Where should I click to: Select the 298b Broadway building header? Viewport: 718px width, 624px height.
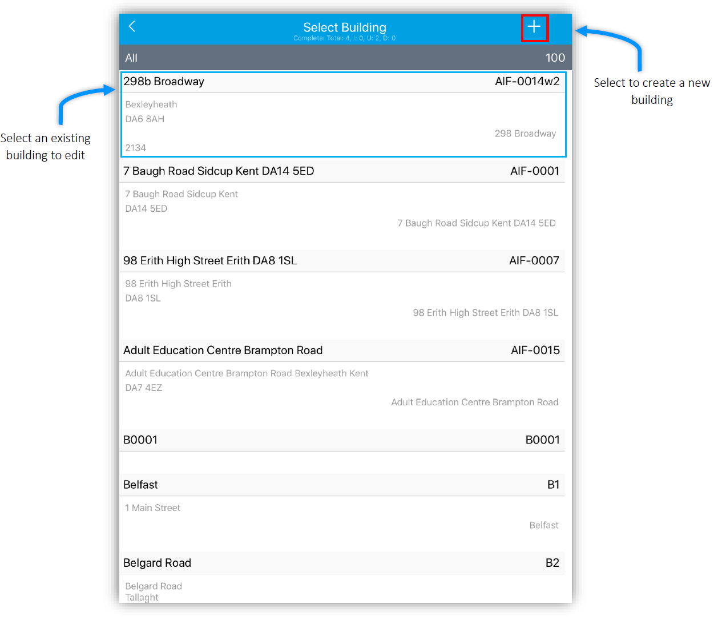[x=164, y=82]
